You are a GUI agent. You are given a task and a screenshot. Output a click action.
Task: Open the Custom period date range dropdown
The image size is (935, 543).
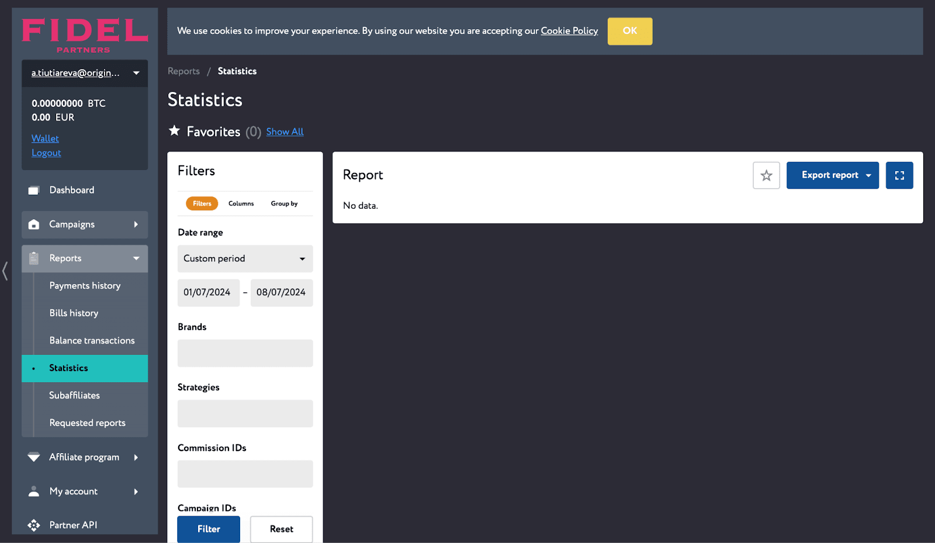(245, 259)
